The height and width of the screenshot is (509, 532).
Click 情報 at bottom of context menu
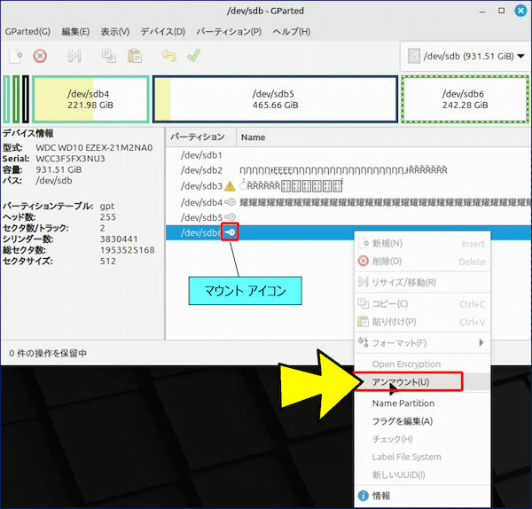pos(381,495)
